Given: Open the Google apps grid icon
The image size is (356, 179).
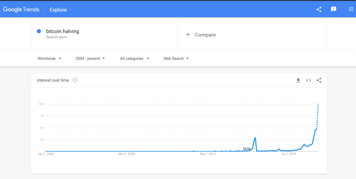Looking at the screenshot, I should [351, 9].
